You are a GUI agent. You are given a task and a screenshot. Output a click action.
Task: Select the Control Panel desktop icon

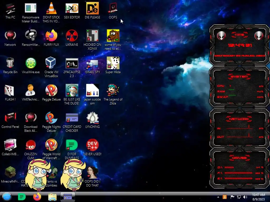[10, 118]
